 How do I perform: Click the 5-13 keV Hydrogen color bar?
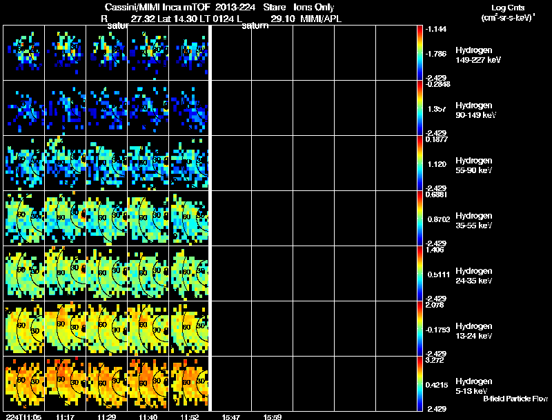click(420, 383)
